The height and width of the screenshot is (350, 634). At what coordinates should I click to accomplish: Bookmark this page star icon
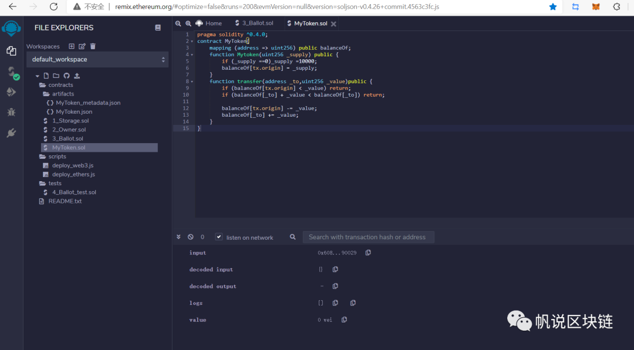(x=553, y=6)
